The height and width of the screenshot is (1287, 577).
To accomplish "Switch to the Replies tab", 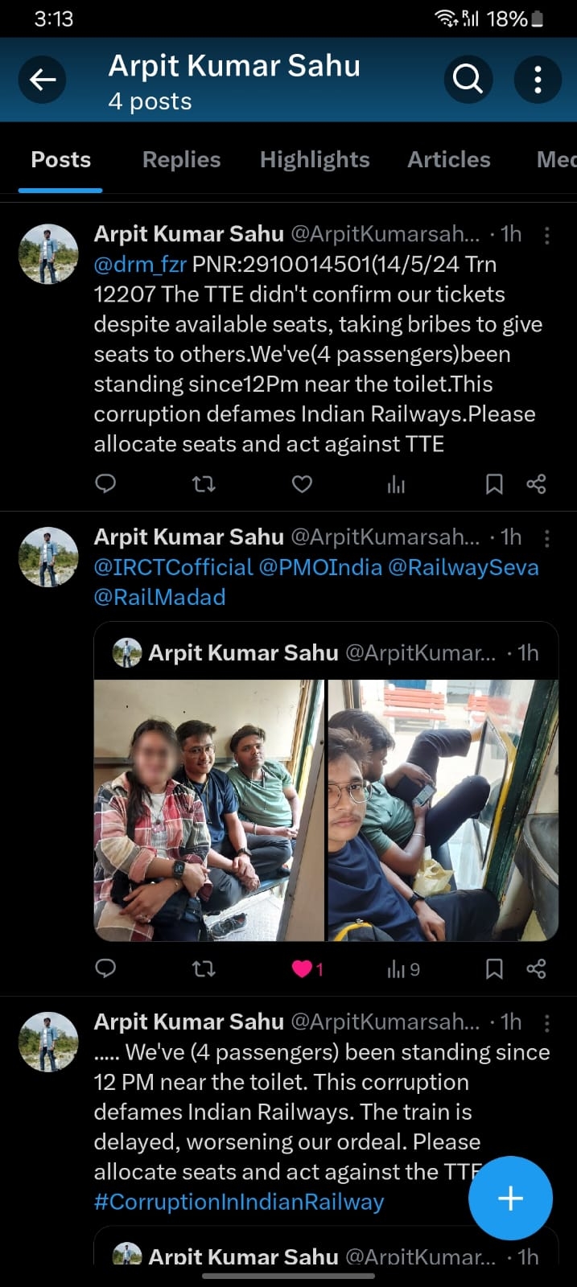I will coord(181,159).
